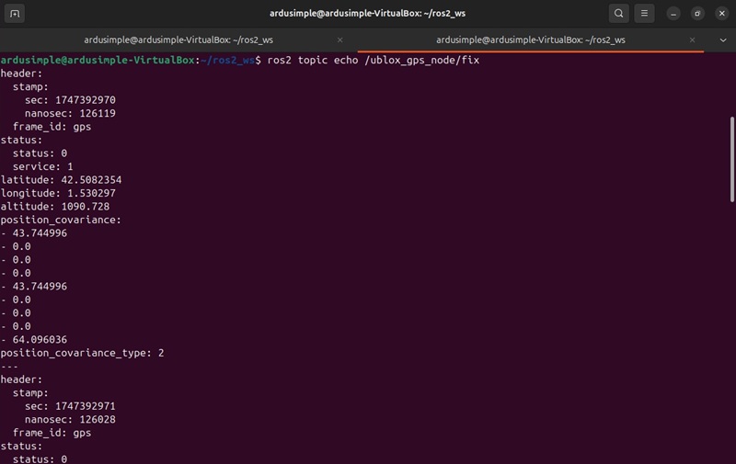Close the first inactive terminal tab
The height and width of the screenshot is (464, 736).
[x=340, y=40]
